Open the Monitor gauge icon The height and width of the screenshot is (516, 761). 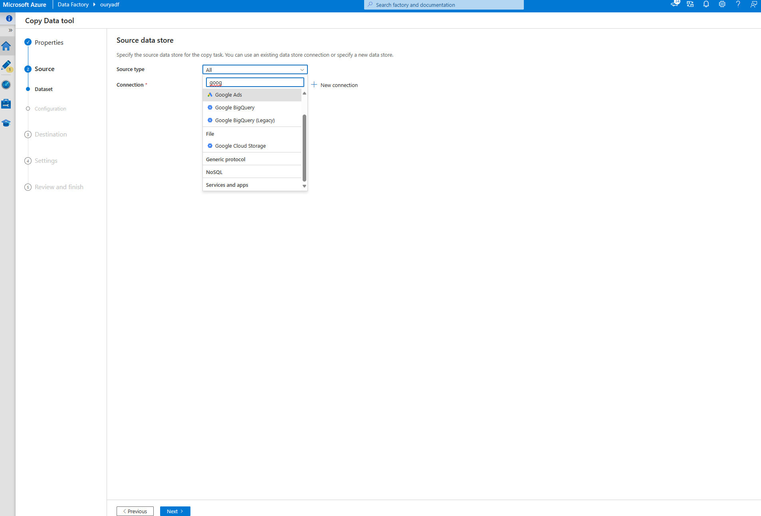coord(7,85)
